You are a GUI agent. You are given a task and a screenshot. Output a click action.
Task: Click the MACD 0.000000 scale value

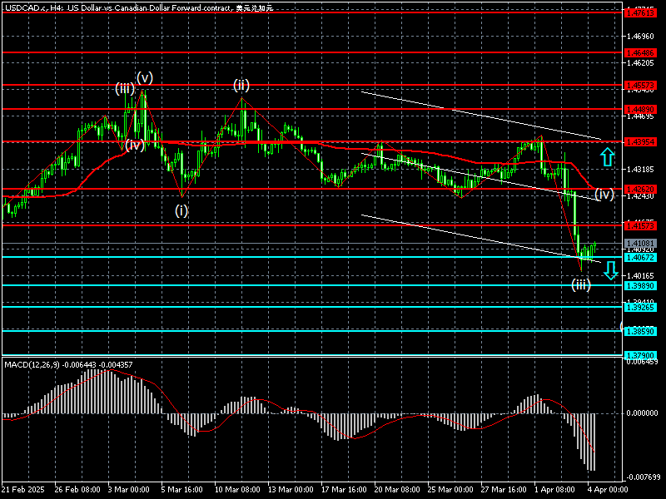[642, 413]
